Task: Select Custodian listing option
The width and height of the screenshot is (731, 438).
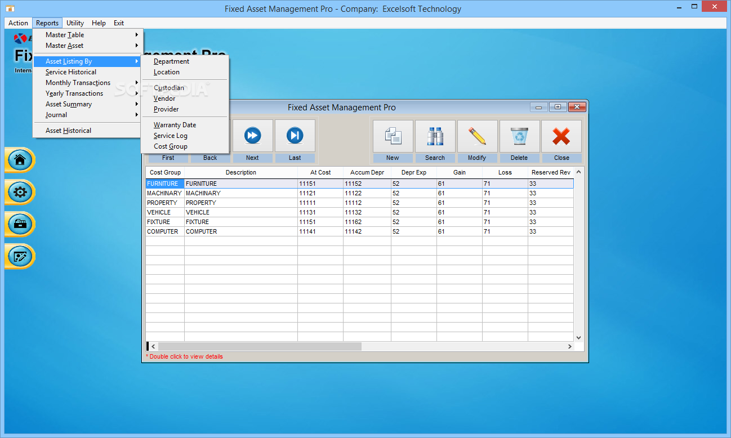Action: (185, 88)
